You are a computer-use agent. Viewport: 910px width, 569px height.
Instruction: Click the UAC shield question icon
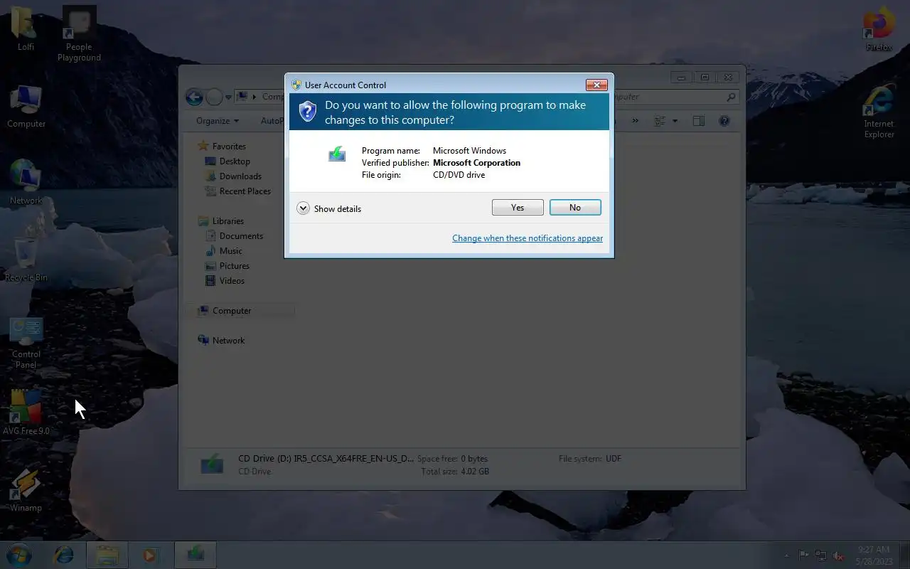click(x=307, y=112)
